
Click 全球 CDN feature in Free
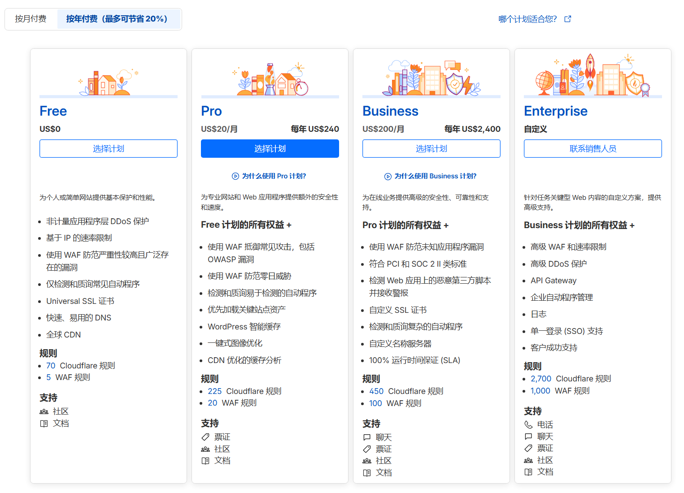pyautogui.click(x=64, y=335)
